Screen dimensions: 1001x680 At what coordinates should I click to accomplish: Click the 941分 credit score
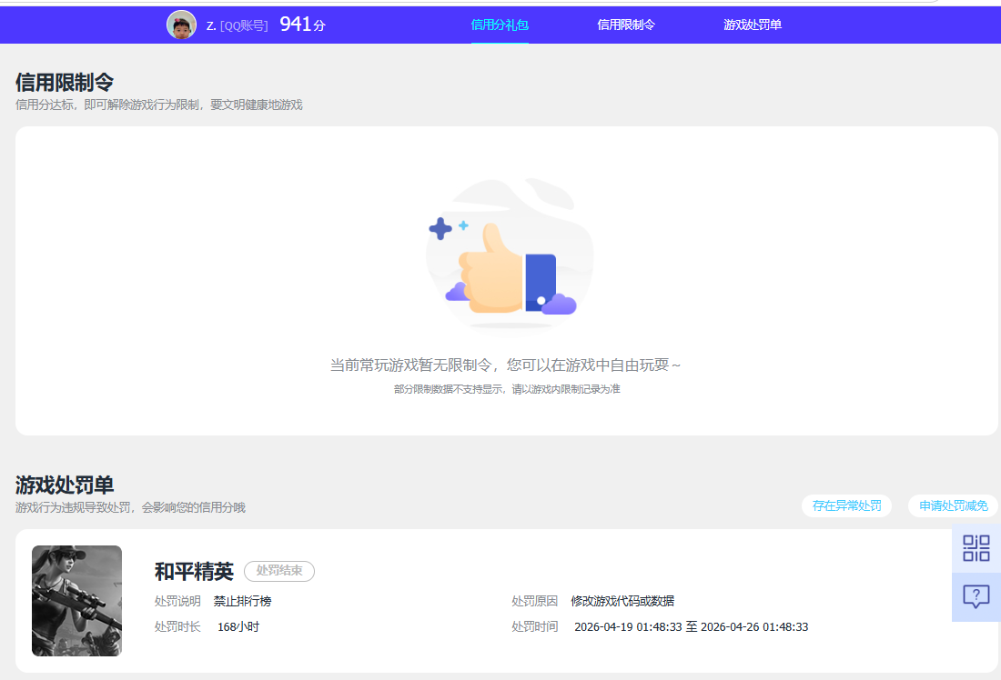pyautogui.click(x=303, y=25)
